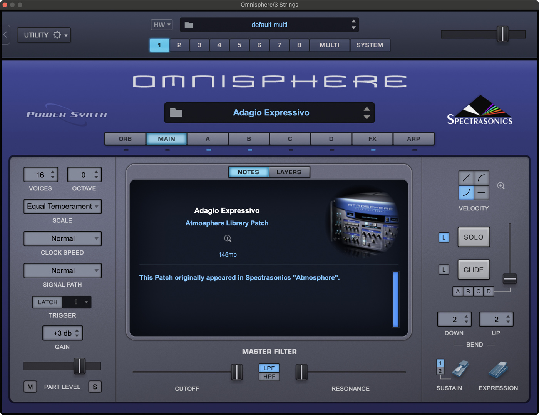Increase bend down stepper
The height and width of the screenshot is (415, 539).
pos(466,317)
